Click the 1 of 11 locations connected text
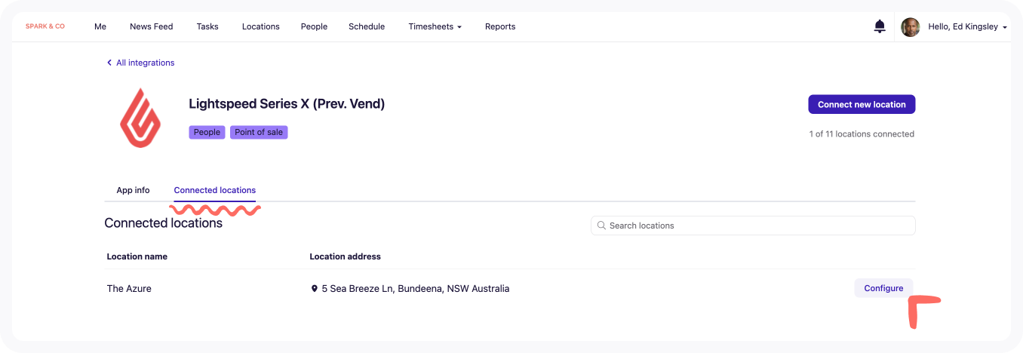Viewport: 1023px width, 353px height. coord(862,134)
